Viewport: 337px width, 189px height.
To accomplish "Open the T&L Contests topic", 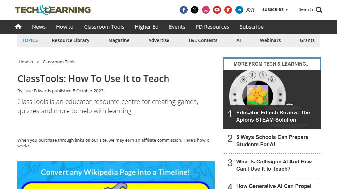I will click(x=203, y=40).
